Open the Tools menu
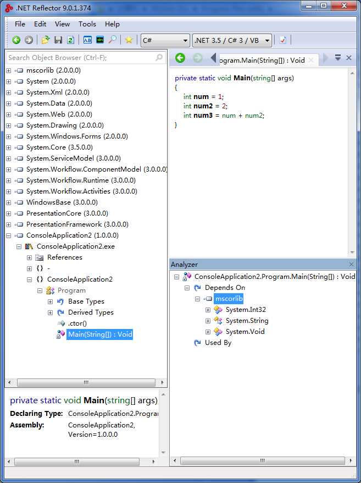The image size is (361, 483). click(87, 24)
